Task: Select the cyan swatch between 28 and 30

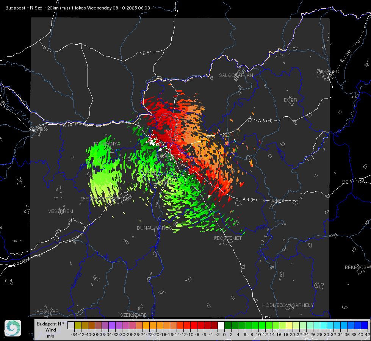Action: (x=323, y=325)
